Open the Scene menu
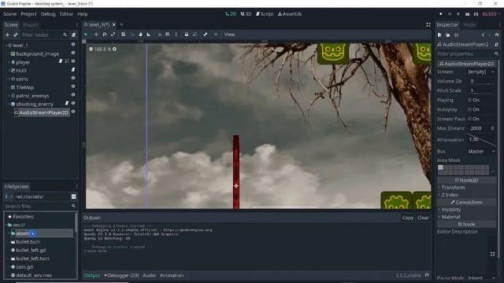The image size is (504, 283). pyautogui.click(x=10, y=14)
